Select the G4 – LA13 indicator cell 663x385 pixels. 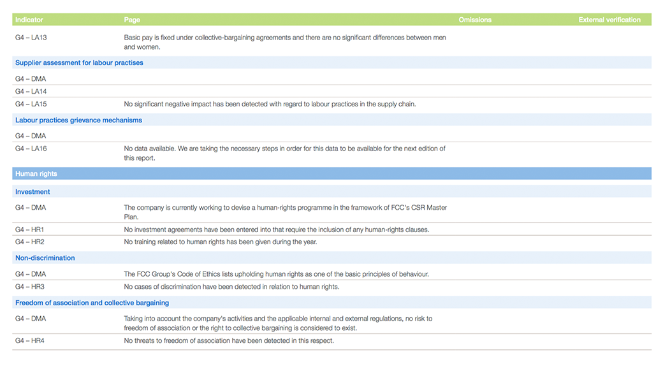[31, 38]
